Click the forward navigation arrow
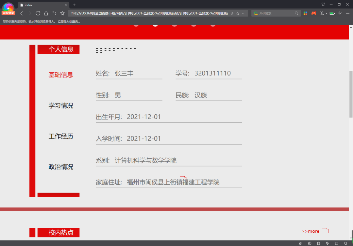This screenshot has height=246, width=353. pos(30,13)
